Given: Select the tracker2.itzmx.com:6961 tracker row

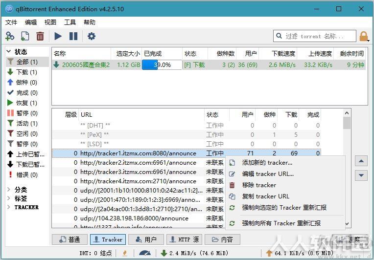Looking at the screenshot, I should point(139,163).
